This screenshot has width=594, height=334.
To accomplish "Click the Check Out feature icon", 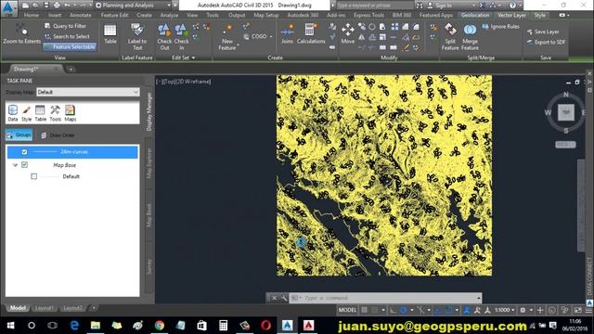I will (x=164, y=37).
